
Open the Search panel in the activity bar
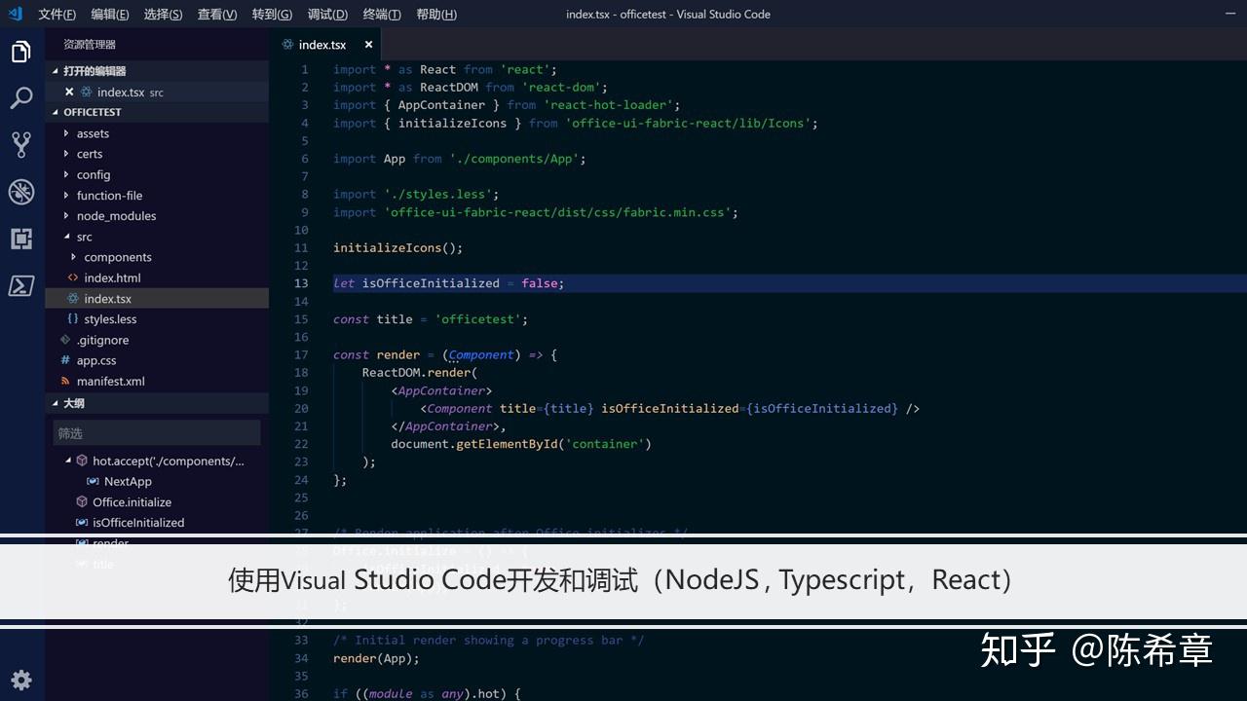[21, 97]
